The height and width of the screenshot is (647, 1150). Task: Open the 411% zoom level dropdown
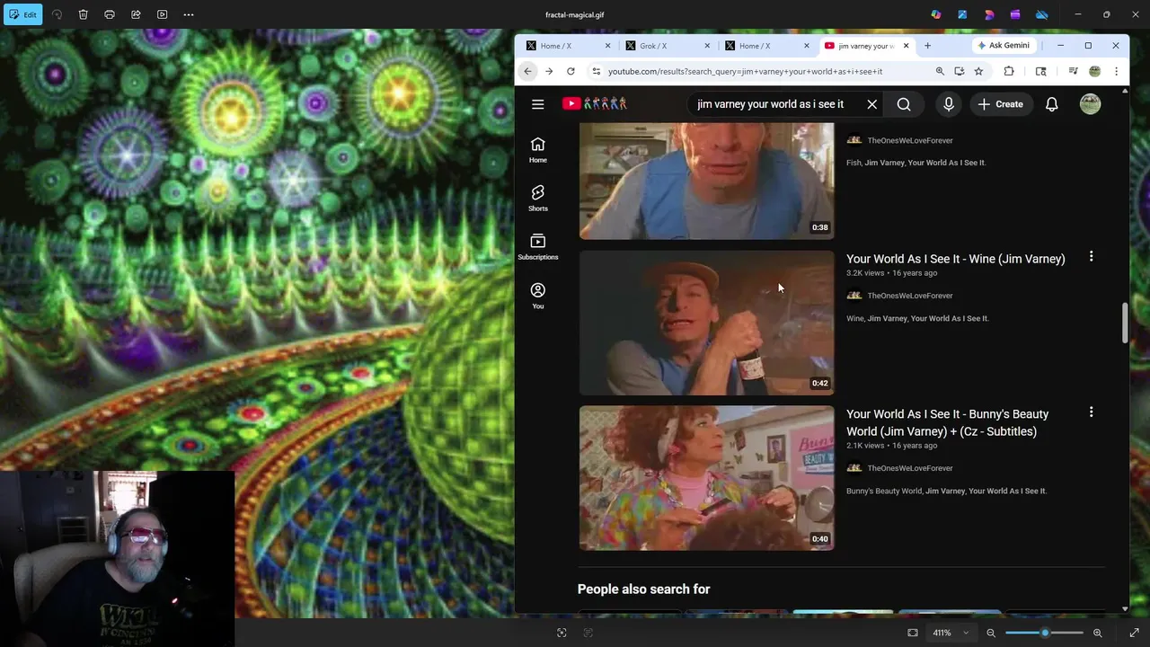950,633
